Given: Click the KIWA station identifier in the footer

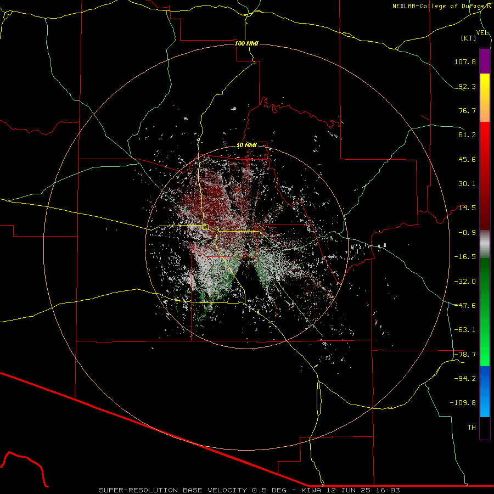Looking at the screenshot, I should (x=312, y=490).
